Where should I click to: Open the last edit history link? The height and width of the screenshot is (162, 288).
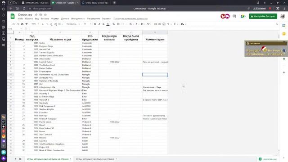pos(130,18)
